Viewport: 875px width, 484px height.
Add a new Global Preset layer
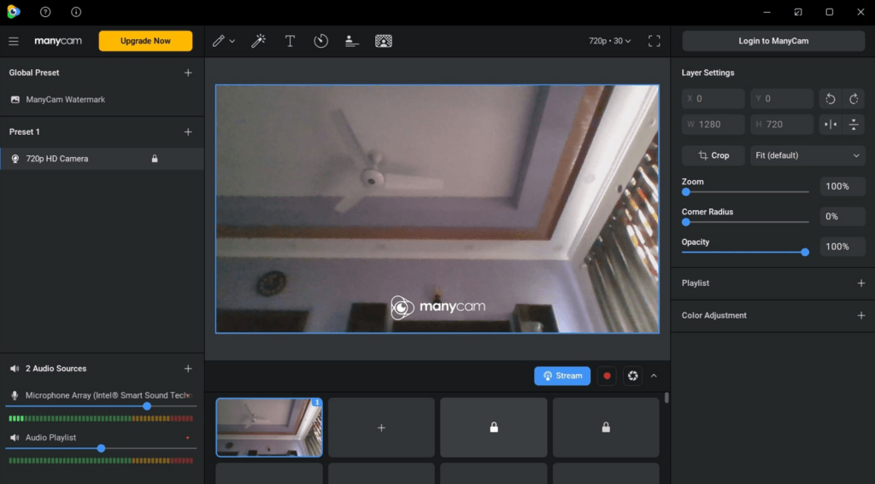pos(188,73)
